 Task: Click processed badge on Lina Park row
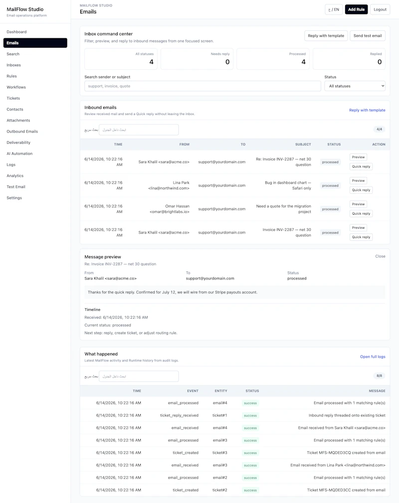[x=330, y=185]
